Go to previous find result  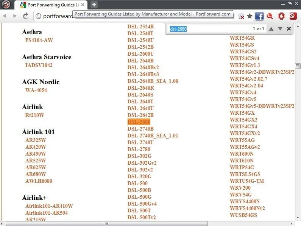tap(271, 29)
